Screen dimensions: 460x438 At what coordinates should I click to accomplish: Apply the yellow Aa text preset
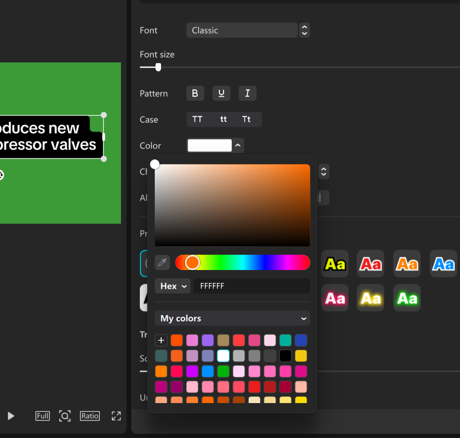tap(334, 263)
